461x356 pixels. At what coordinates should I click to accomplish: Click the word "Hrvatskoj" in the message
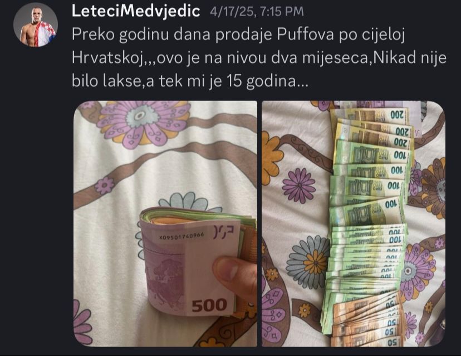pyautogui.click(x=109, y=58)
